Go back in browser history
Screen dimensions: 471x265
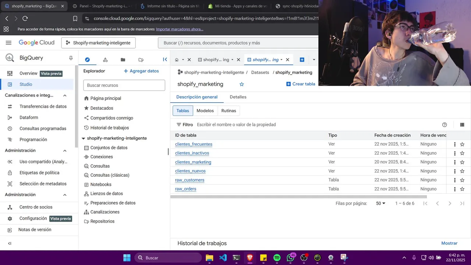[7, 18]
